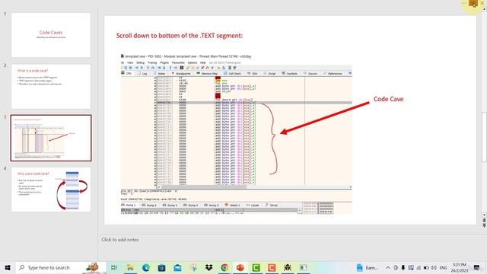The width and height of the screenshot is (487, 274).
Task: Go to previous slide double-arrow button
Action: point(484,220)
